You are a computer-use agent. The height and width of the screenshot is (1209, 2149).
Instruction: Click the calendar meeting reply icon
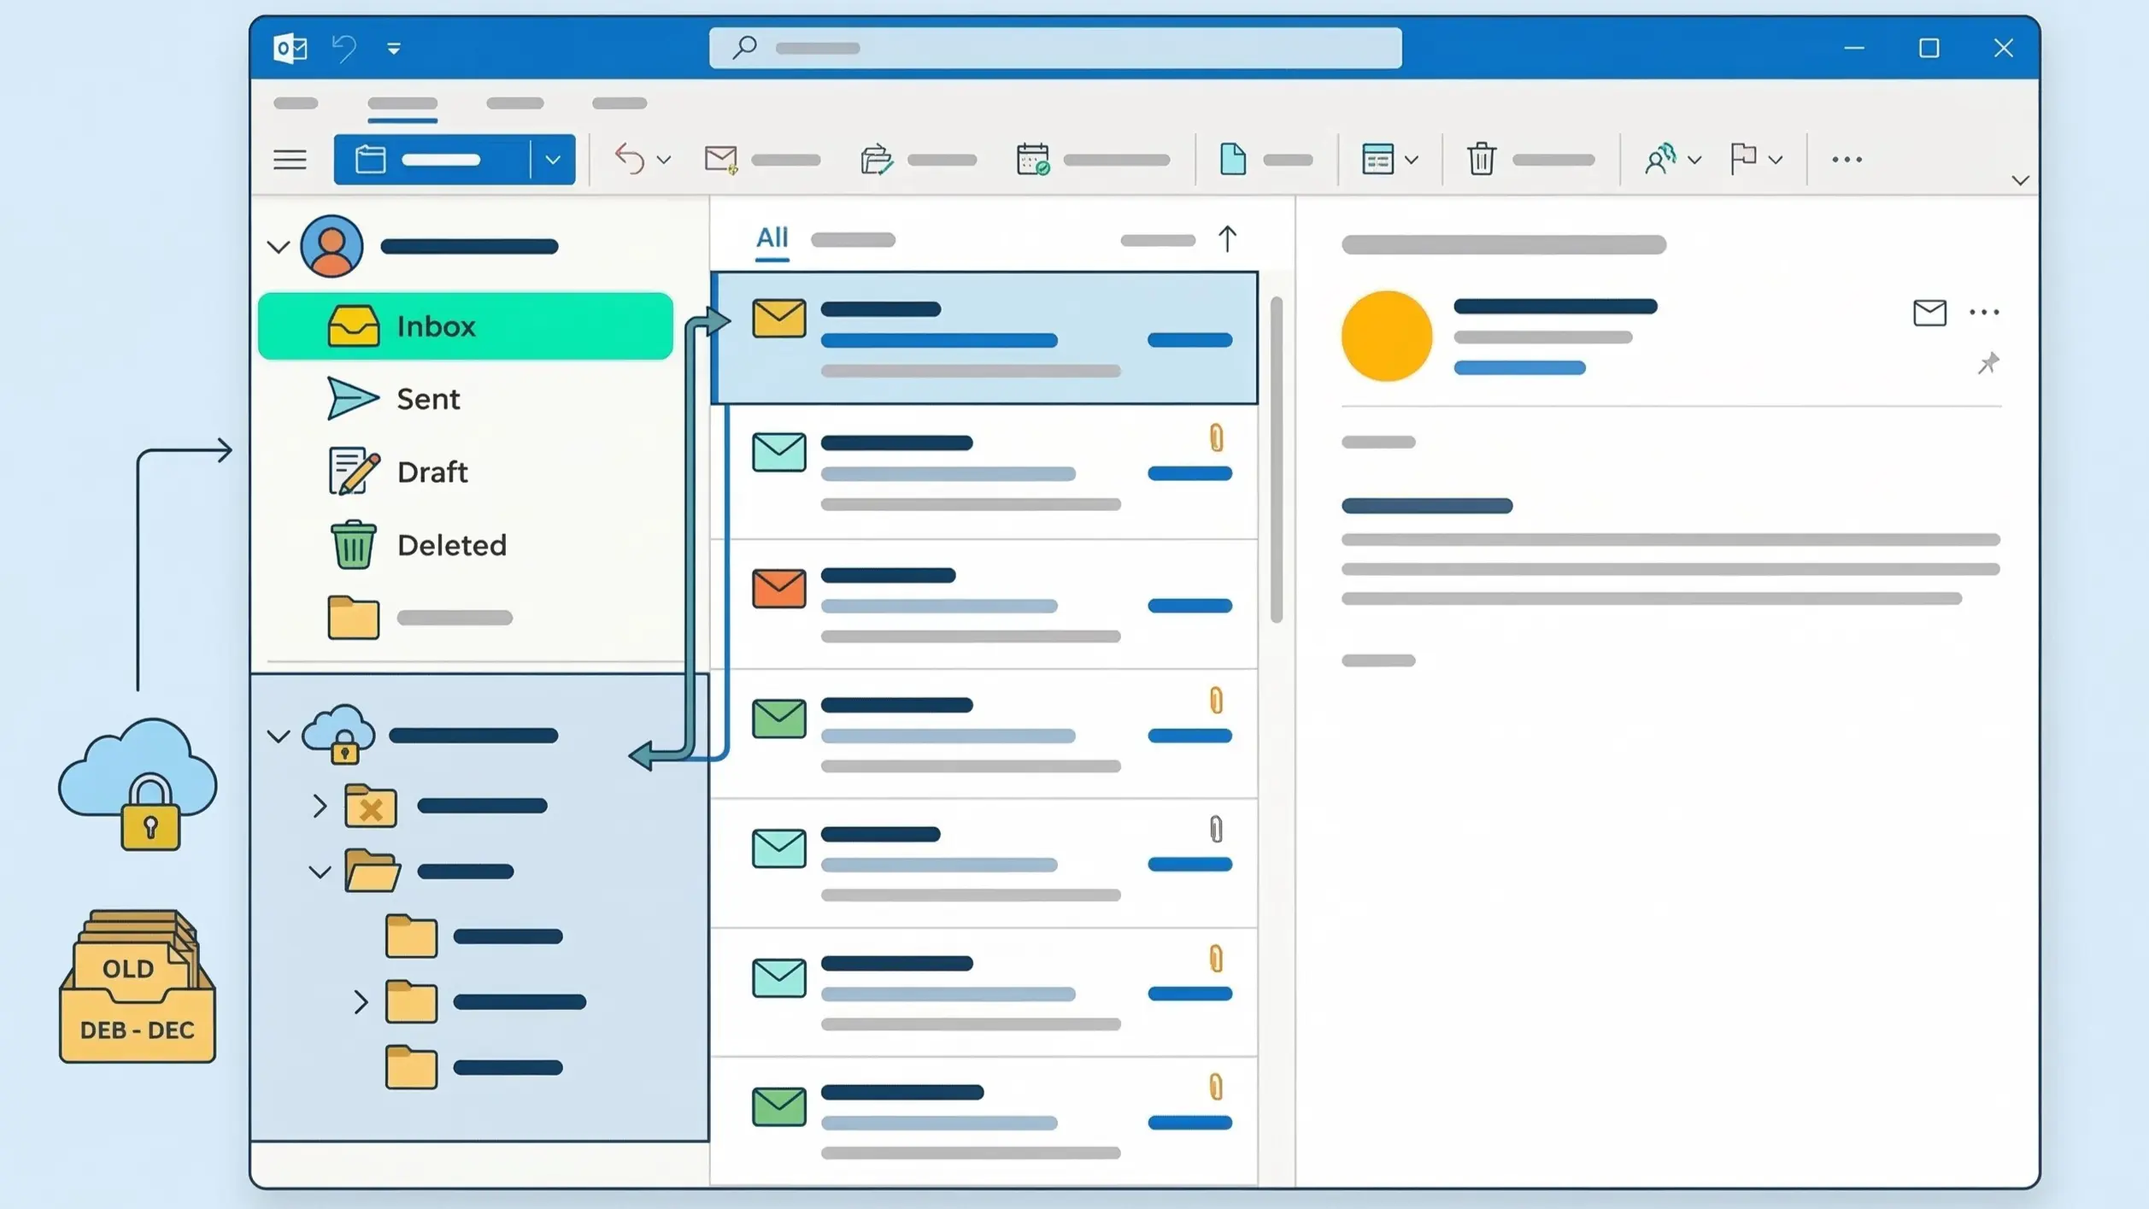pyautogui.click(x=1032, y=159)
